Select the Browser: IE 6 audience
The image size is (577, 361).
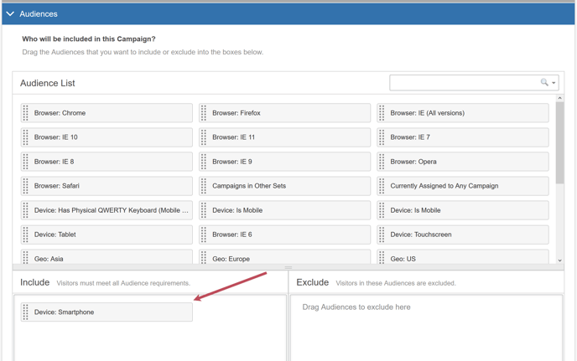coord(284,235)
